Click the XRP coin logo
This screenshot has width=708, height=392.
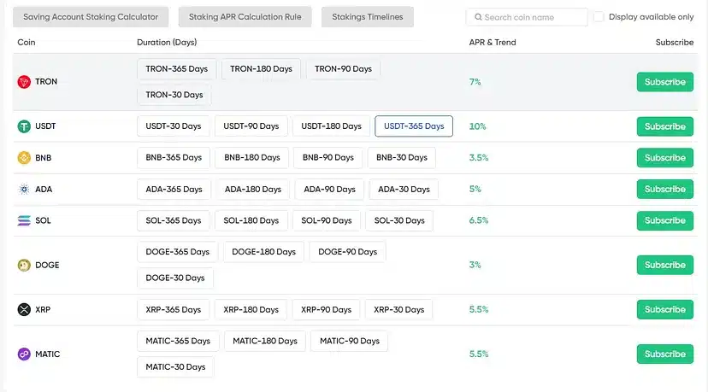[24, 309]
